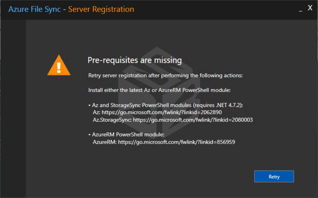The height and width of the screenshot is (198, 318).
Task: Click the AzureRM PowerShell module bullet heading
Action: (x=126, y=135)
